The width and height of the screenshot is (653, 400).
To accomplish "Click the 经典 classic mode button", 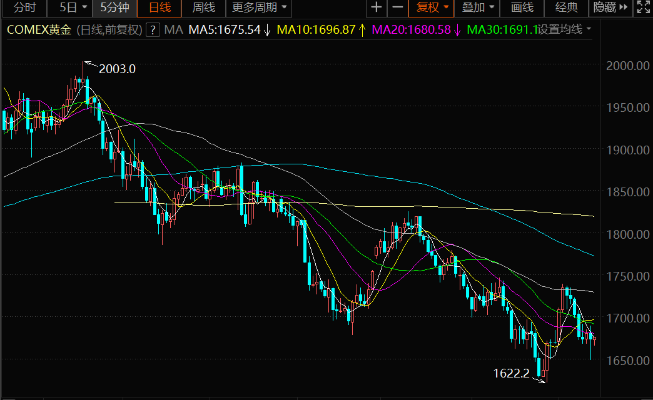I will 566,7.
